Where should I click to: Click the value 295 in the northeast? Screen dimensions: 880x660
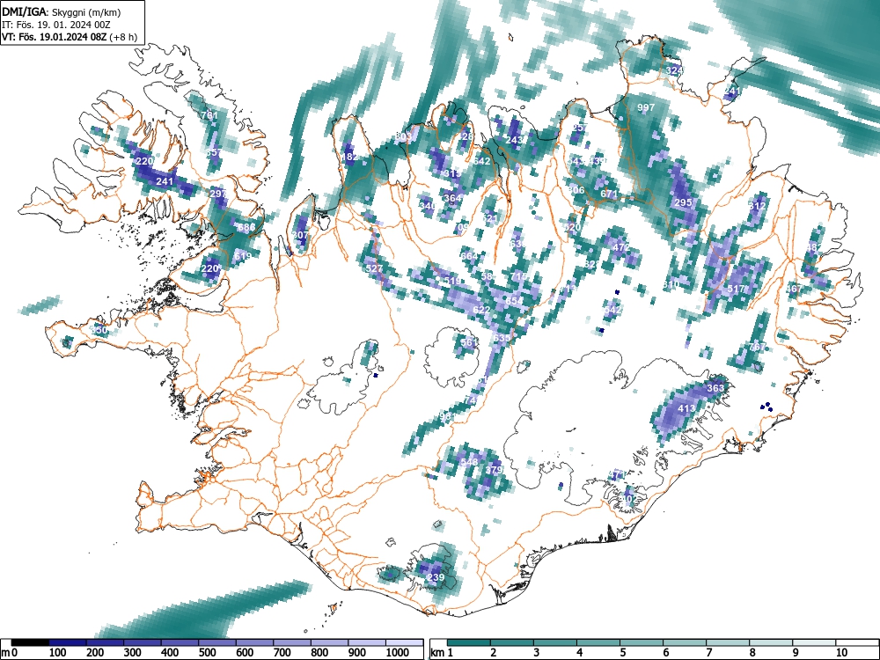click(x=683, y=202)
